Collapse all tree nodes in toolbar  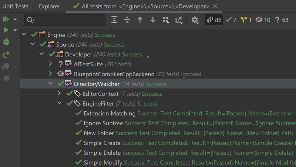click(127, 20)
